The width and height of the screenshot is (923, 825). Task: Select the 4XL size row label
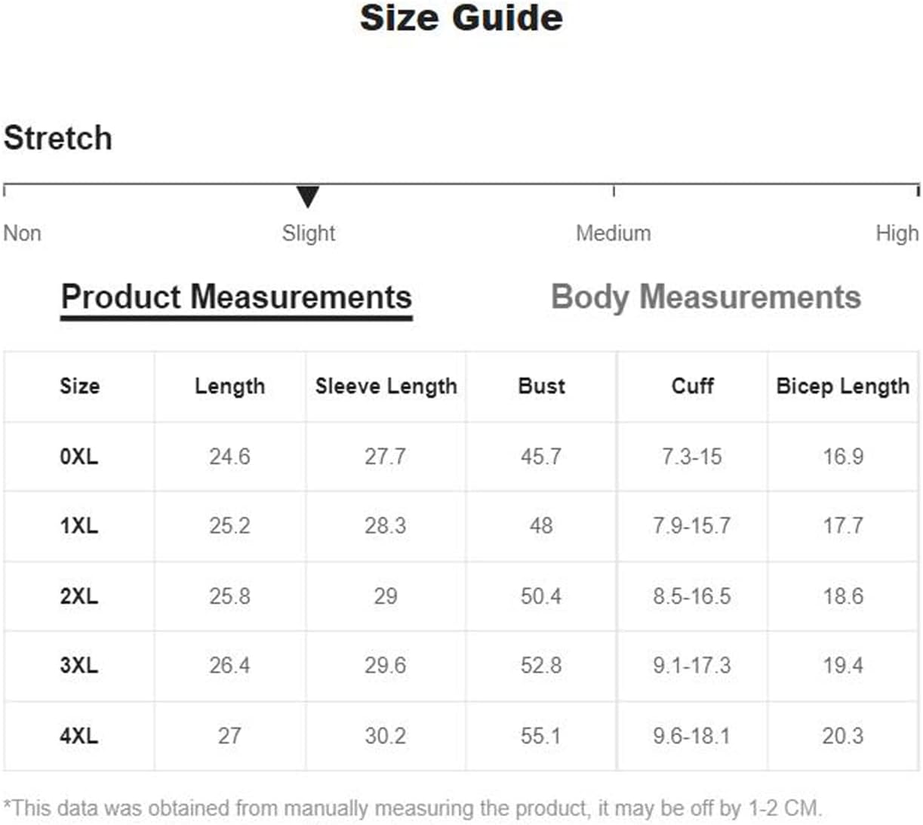tap(79, 736)
